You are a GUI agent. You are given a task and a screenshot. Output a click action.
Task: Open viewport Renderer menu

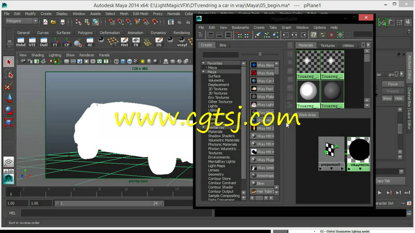(87, 55)
